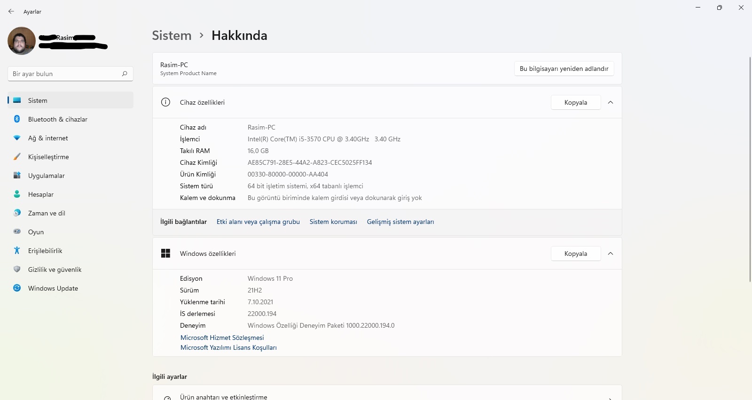This screenshot has width=752, height=400.
Task: Click the Yüklenme tarihi value 7.10.2021
Action: [260, 302]
